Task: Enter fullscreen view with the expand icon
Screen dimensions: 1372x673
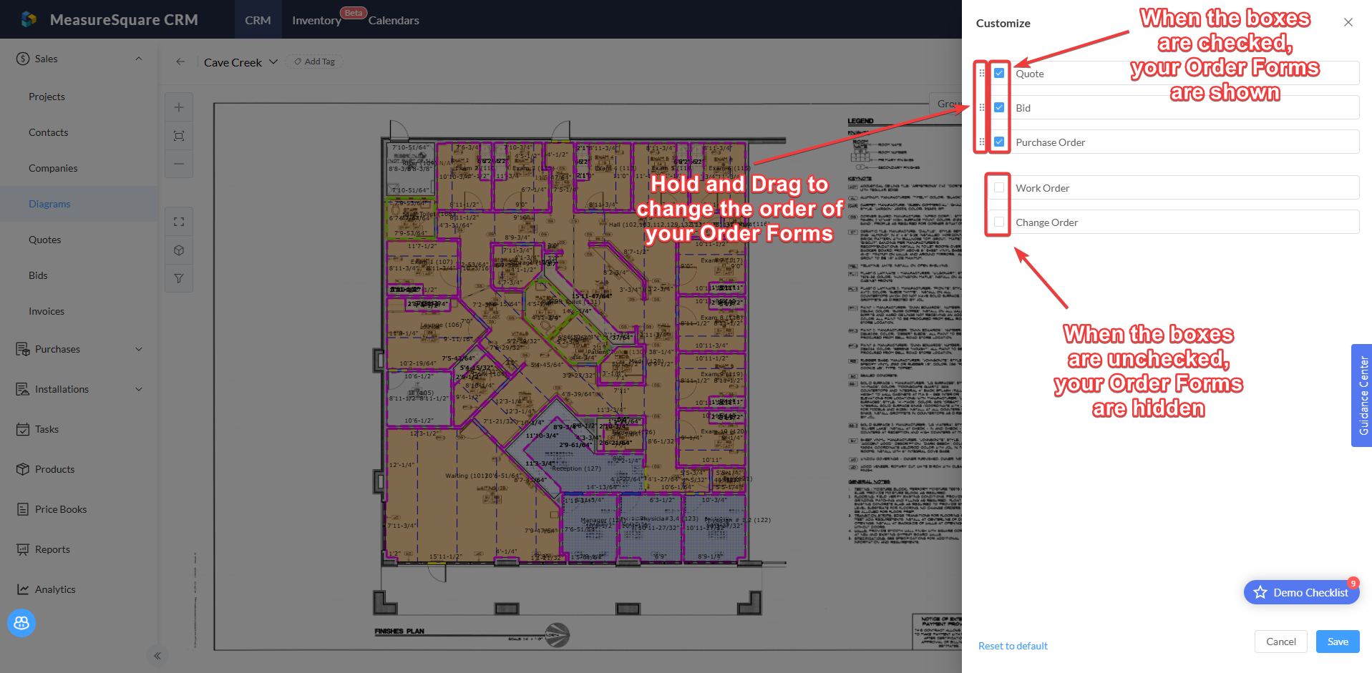Action: [x=179, y=222]
